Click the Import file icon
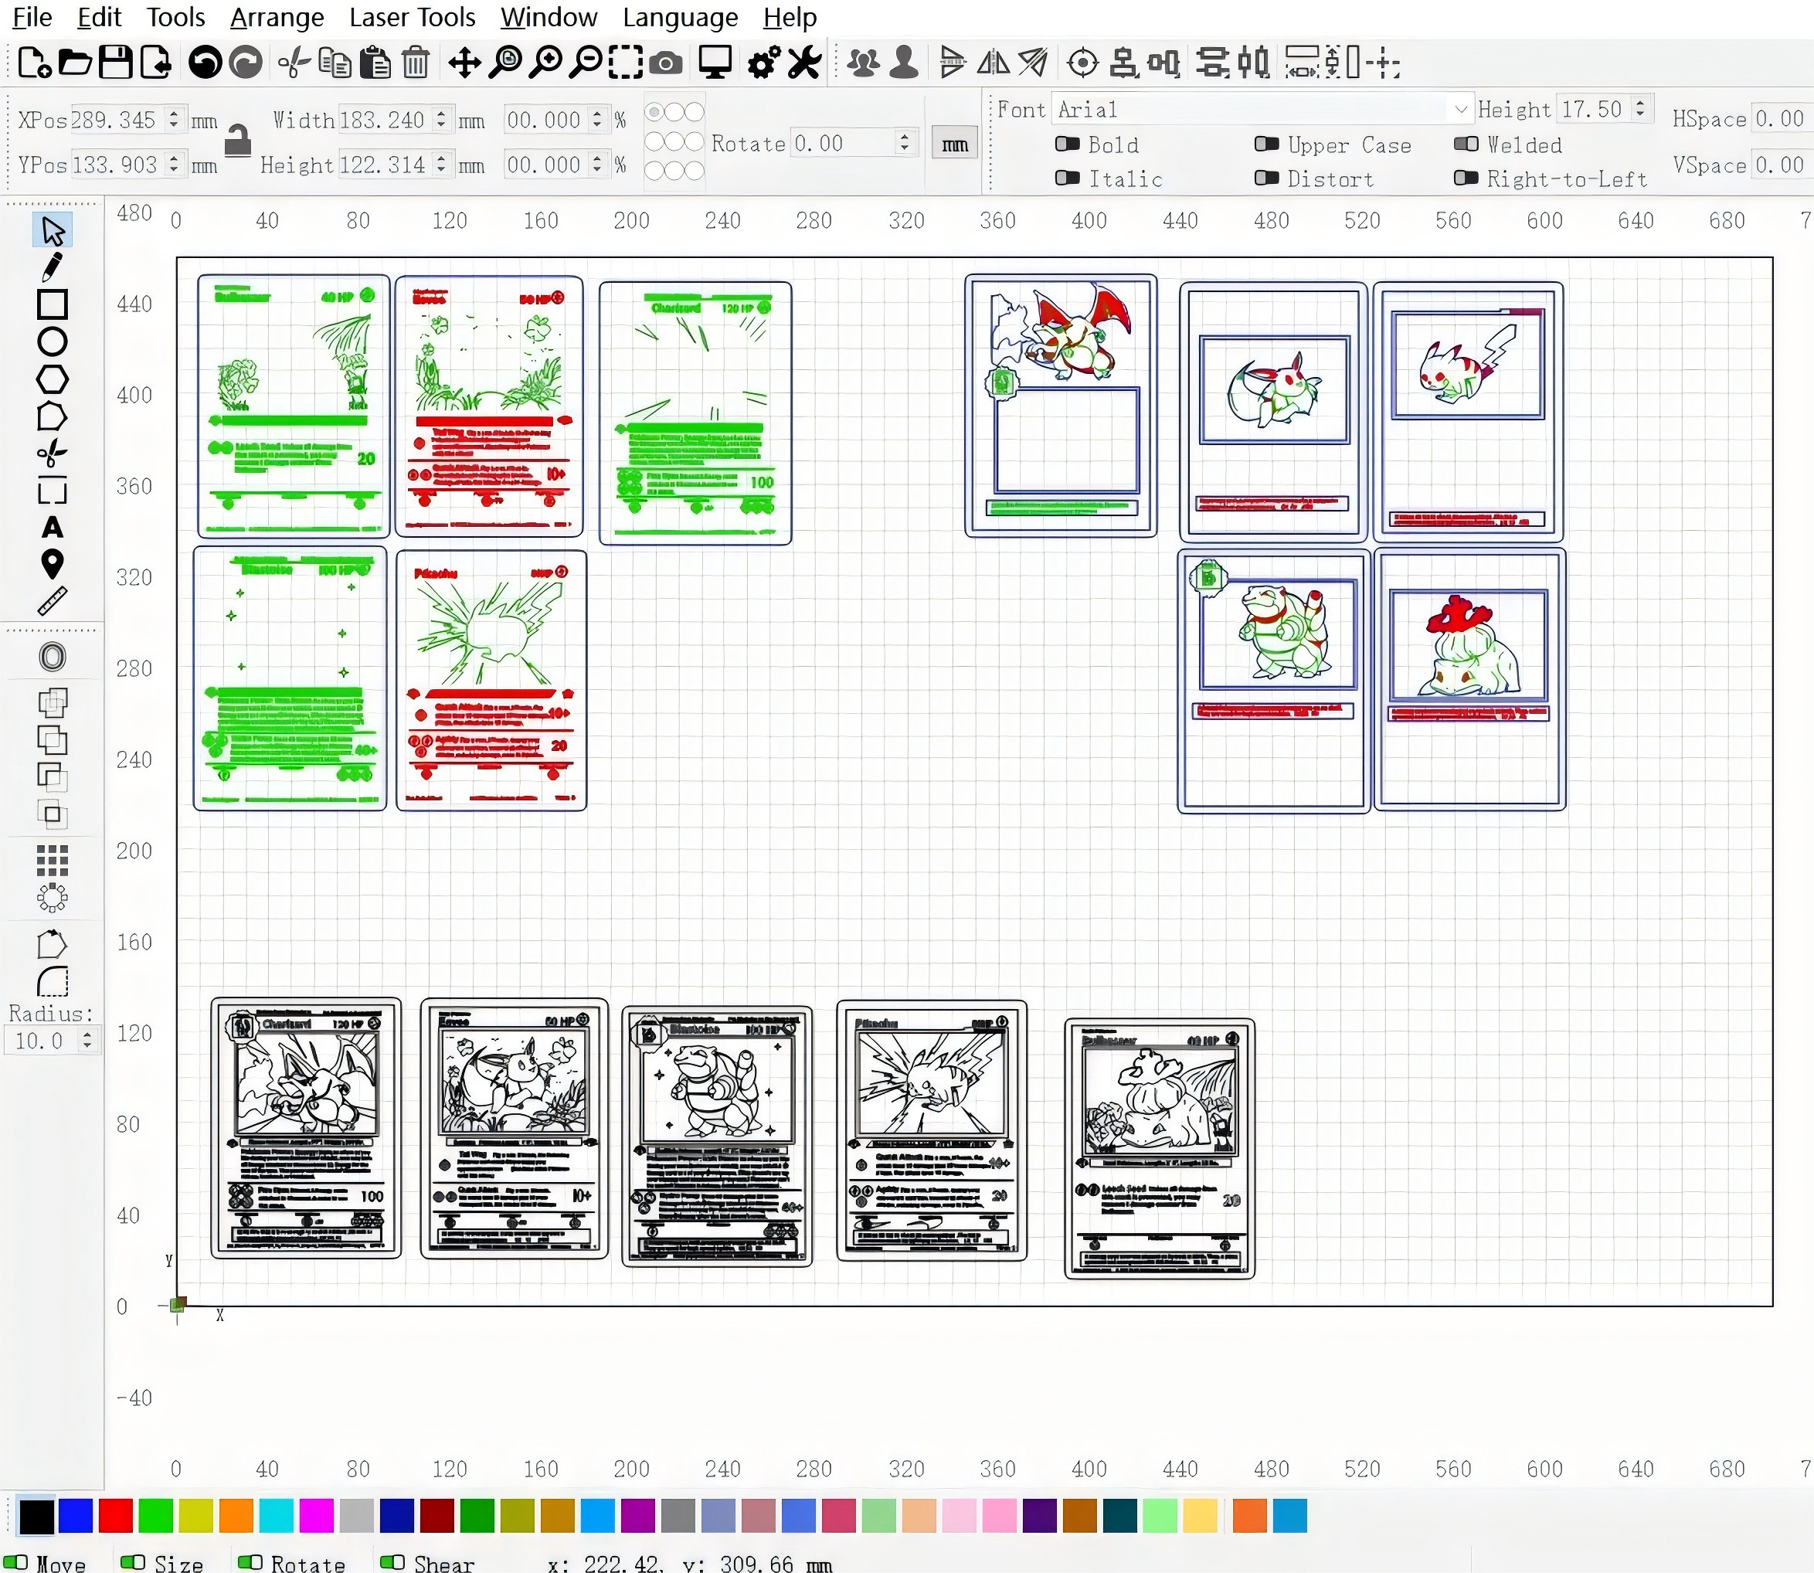Viewport: 1814px width, 1573px height. (155, 63)
